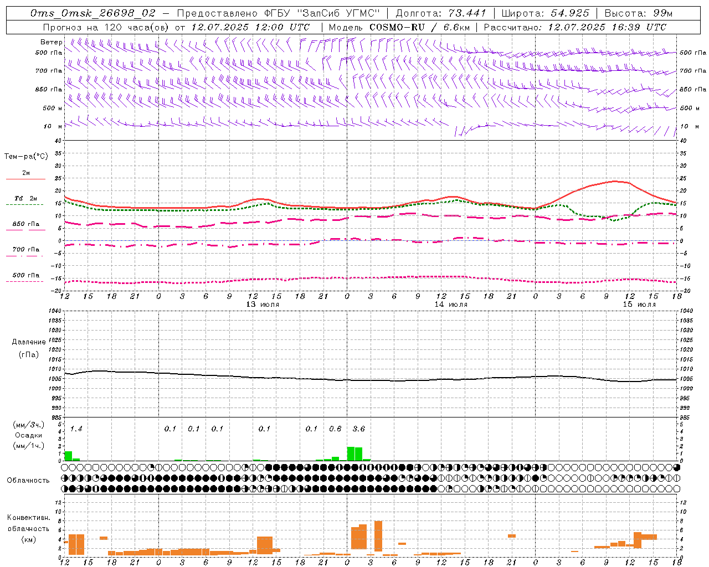Screen dimensions: 709x567
Task: Click the '(мм/3ч.)' precipitation unit label
Action: (29, 425)
